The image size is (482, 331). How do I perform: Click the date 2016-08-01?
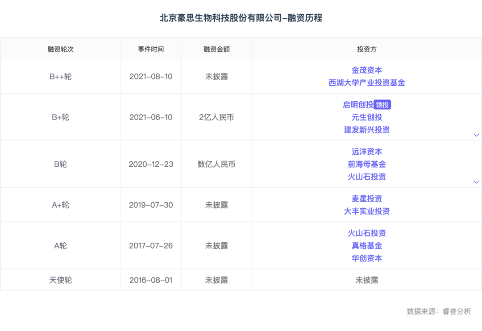tap(151, 280)
